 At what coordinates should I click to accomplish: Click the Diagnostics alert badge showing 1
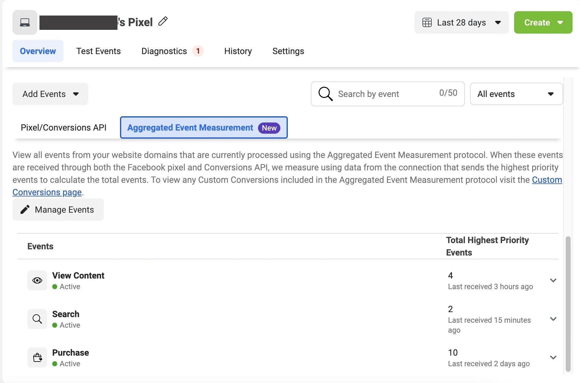(198, 51)
